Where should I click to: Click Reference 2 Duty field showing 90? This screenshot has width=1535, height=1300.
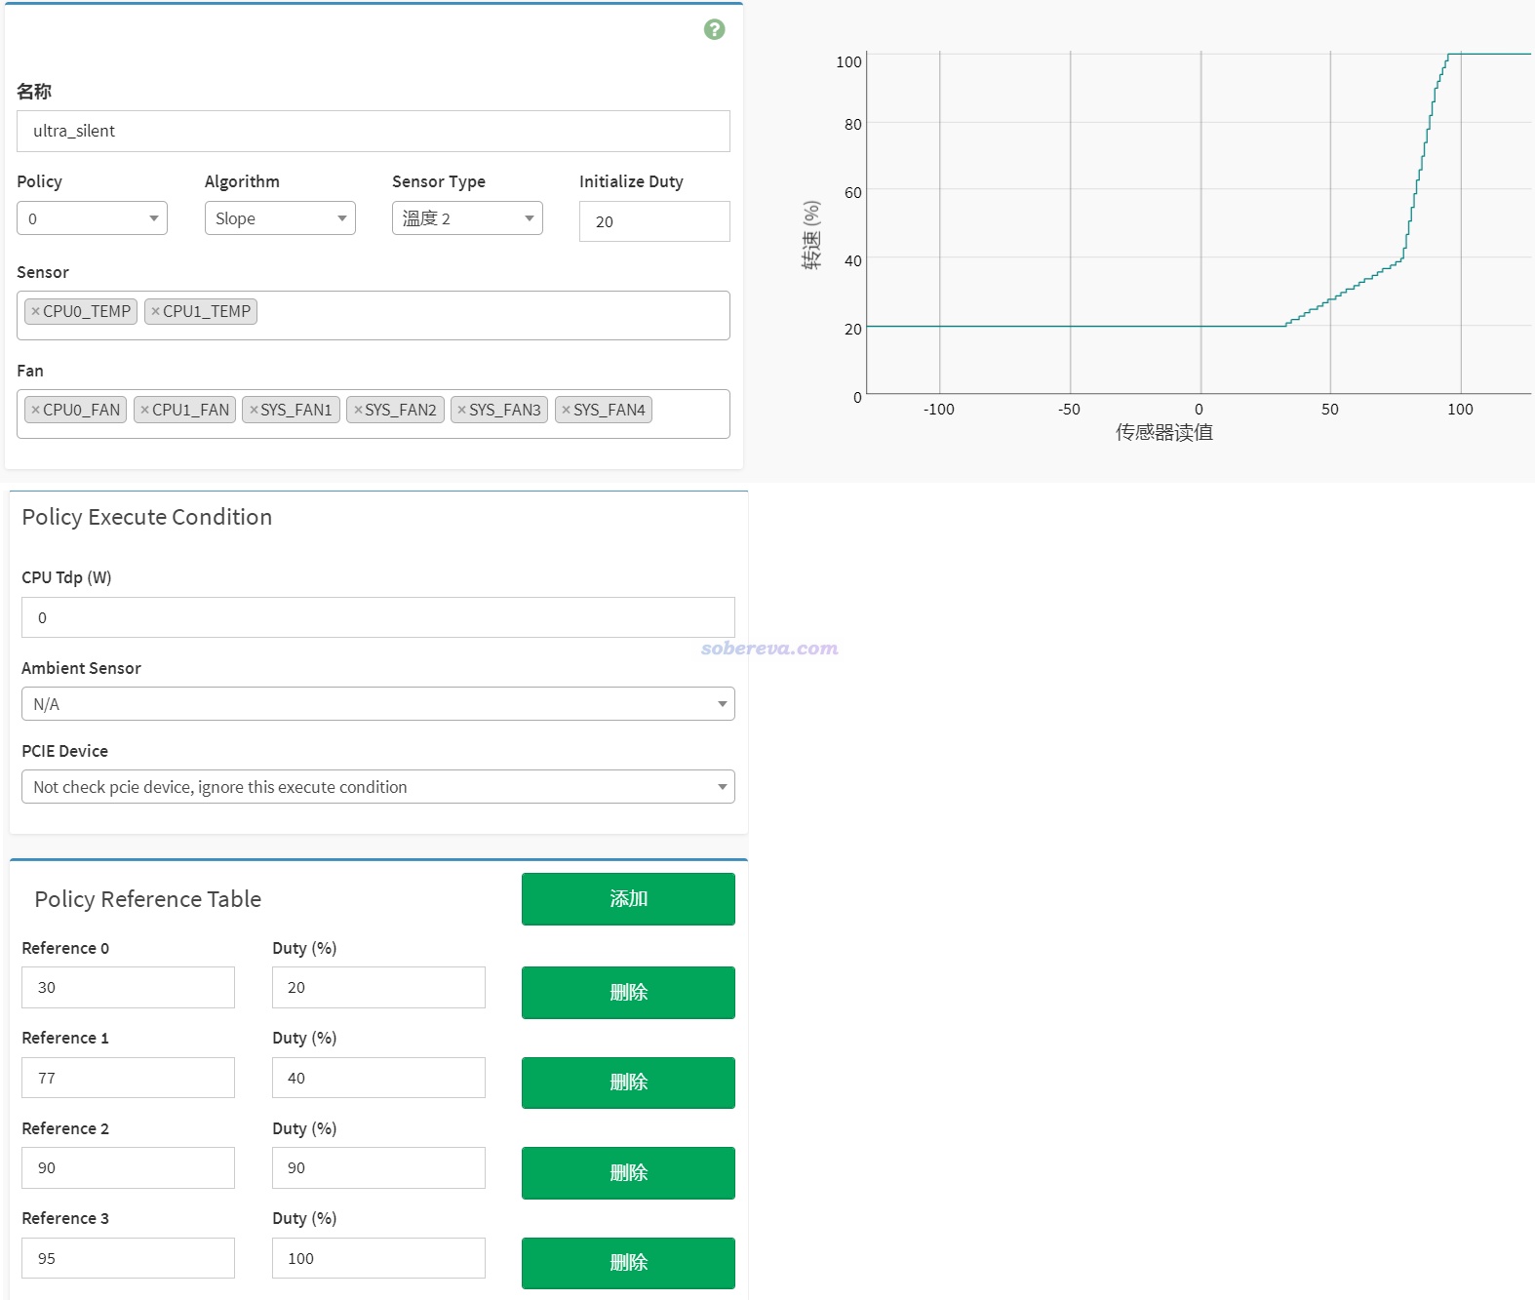click(x=378, y=1168)
